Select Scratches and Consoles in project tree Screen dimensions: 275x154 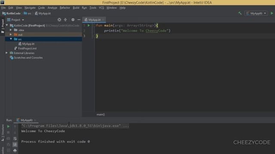(26, 58)
